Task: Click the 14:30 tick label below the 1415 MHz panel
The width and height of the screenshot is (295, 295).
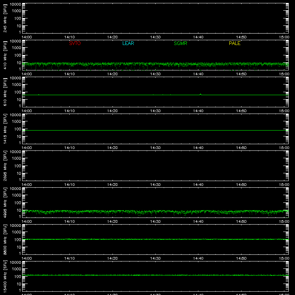Action: [x=155, y=148]
